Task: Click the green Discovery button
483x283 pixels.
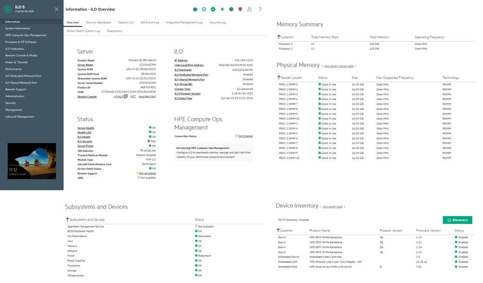Action: [457, 220]
